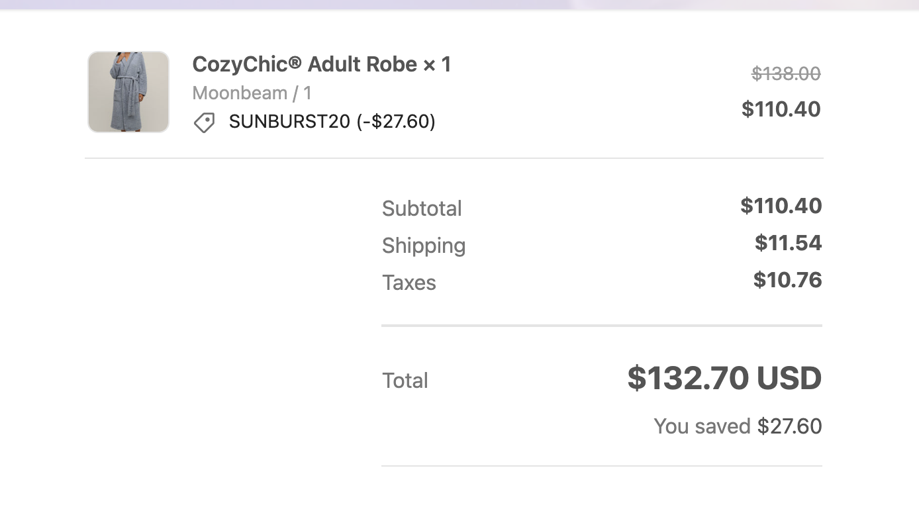Click the $10.76 taxes amount
Screen dimensions: 919x507
tap(787, 280)
